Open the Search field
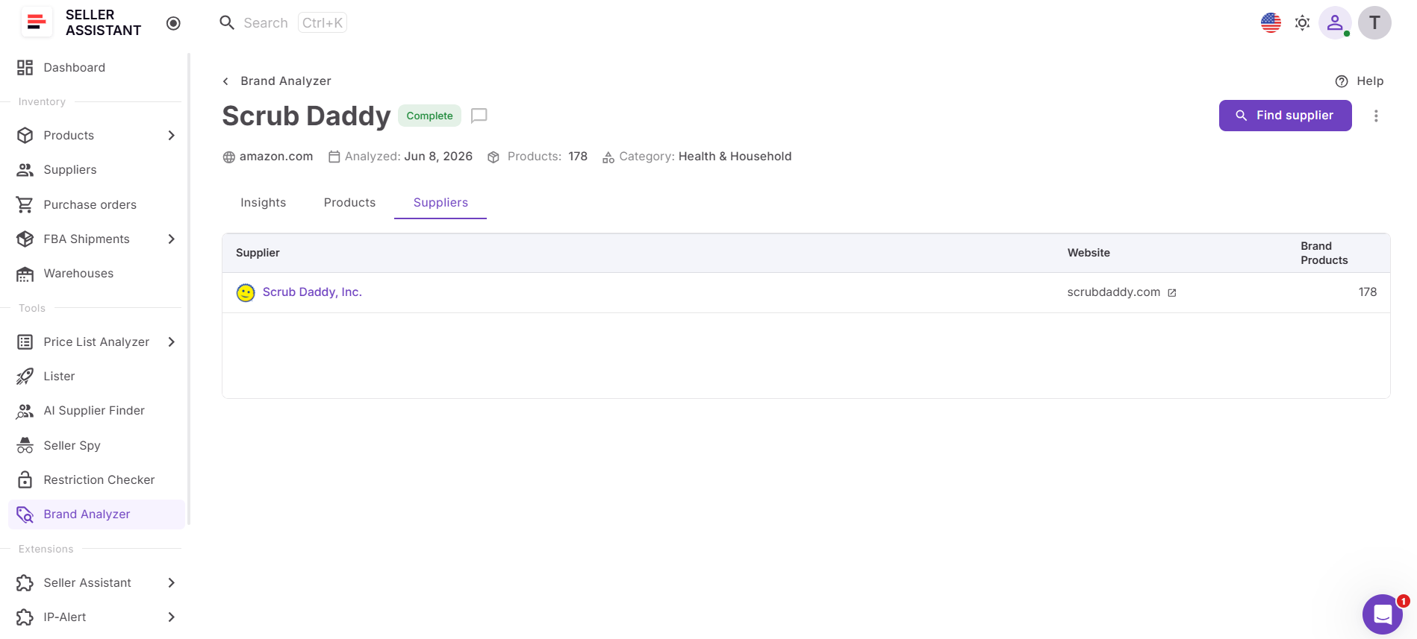Image resolution: width=1417 pixels, height=639 pixels. 283,23
